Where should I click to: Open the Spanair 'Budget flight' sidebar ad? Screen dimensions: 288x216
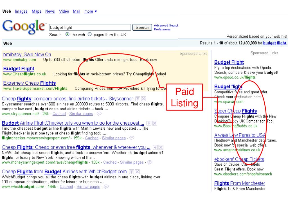pos(228,87)
